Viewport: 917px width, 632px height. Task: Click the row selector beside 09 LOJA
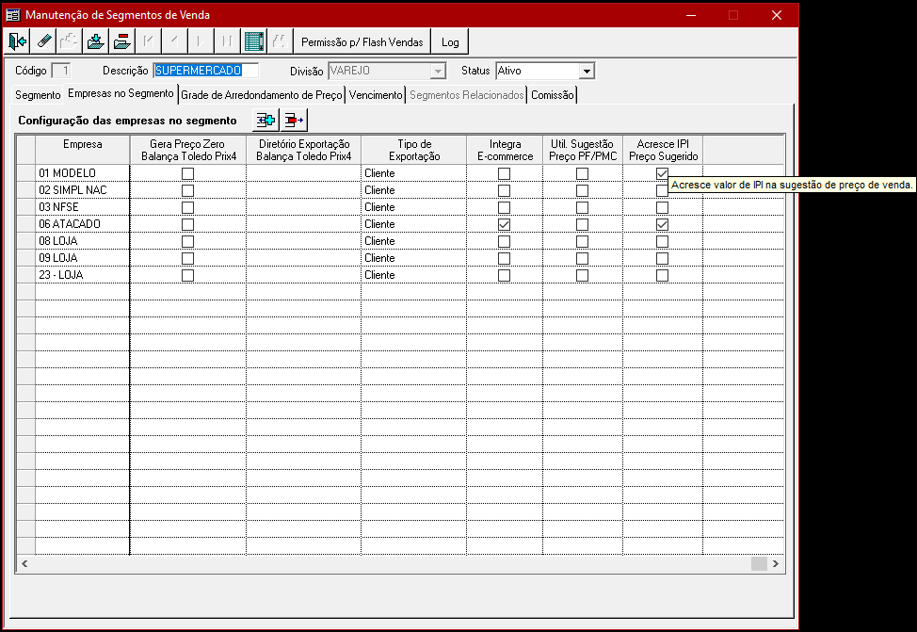(25, 258)
